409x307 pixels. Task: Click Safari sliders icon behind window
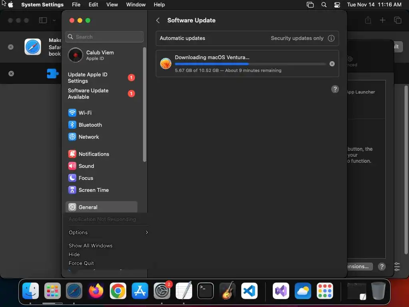point(397,267)
